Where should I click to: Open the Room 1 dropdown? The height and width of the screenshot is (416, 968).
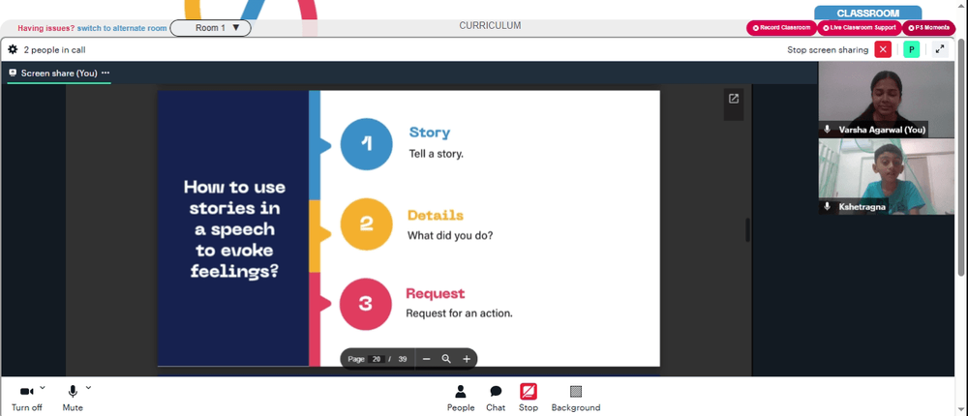[210, 28]
